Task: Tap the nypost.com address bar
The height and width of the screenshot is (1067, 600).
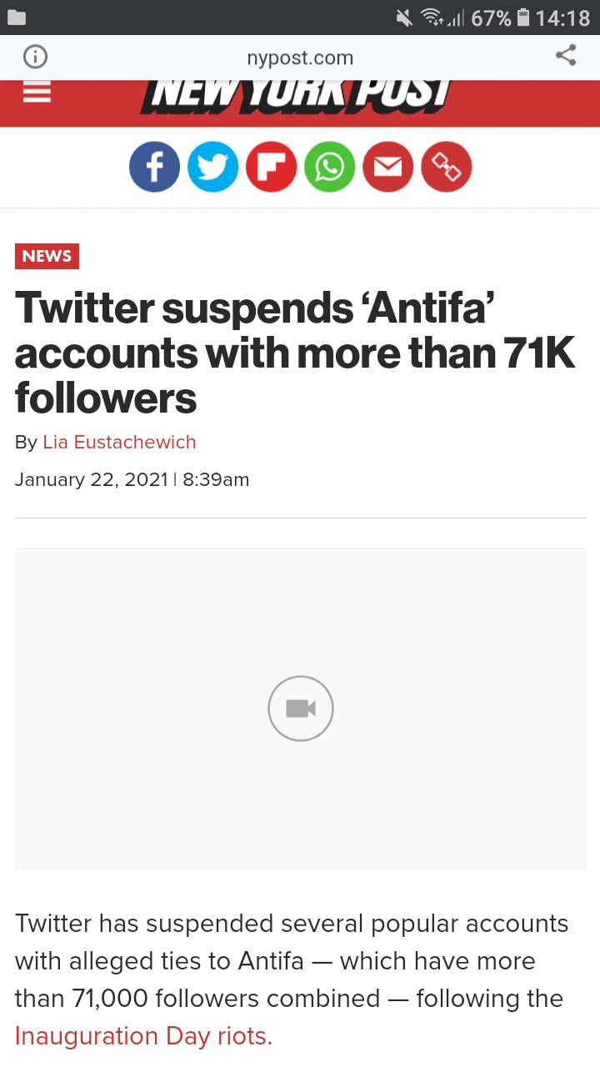Action: tap(300, 58)
